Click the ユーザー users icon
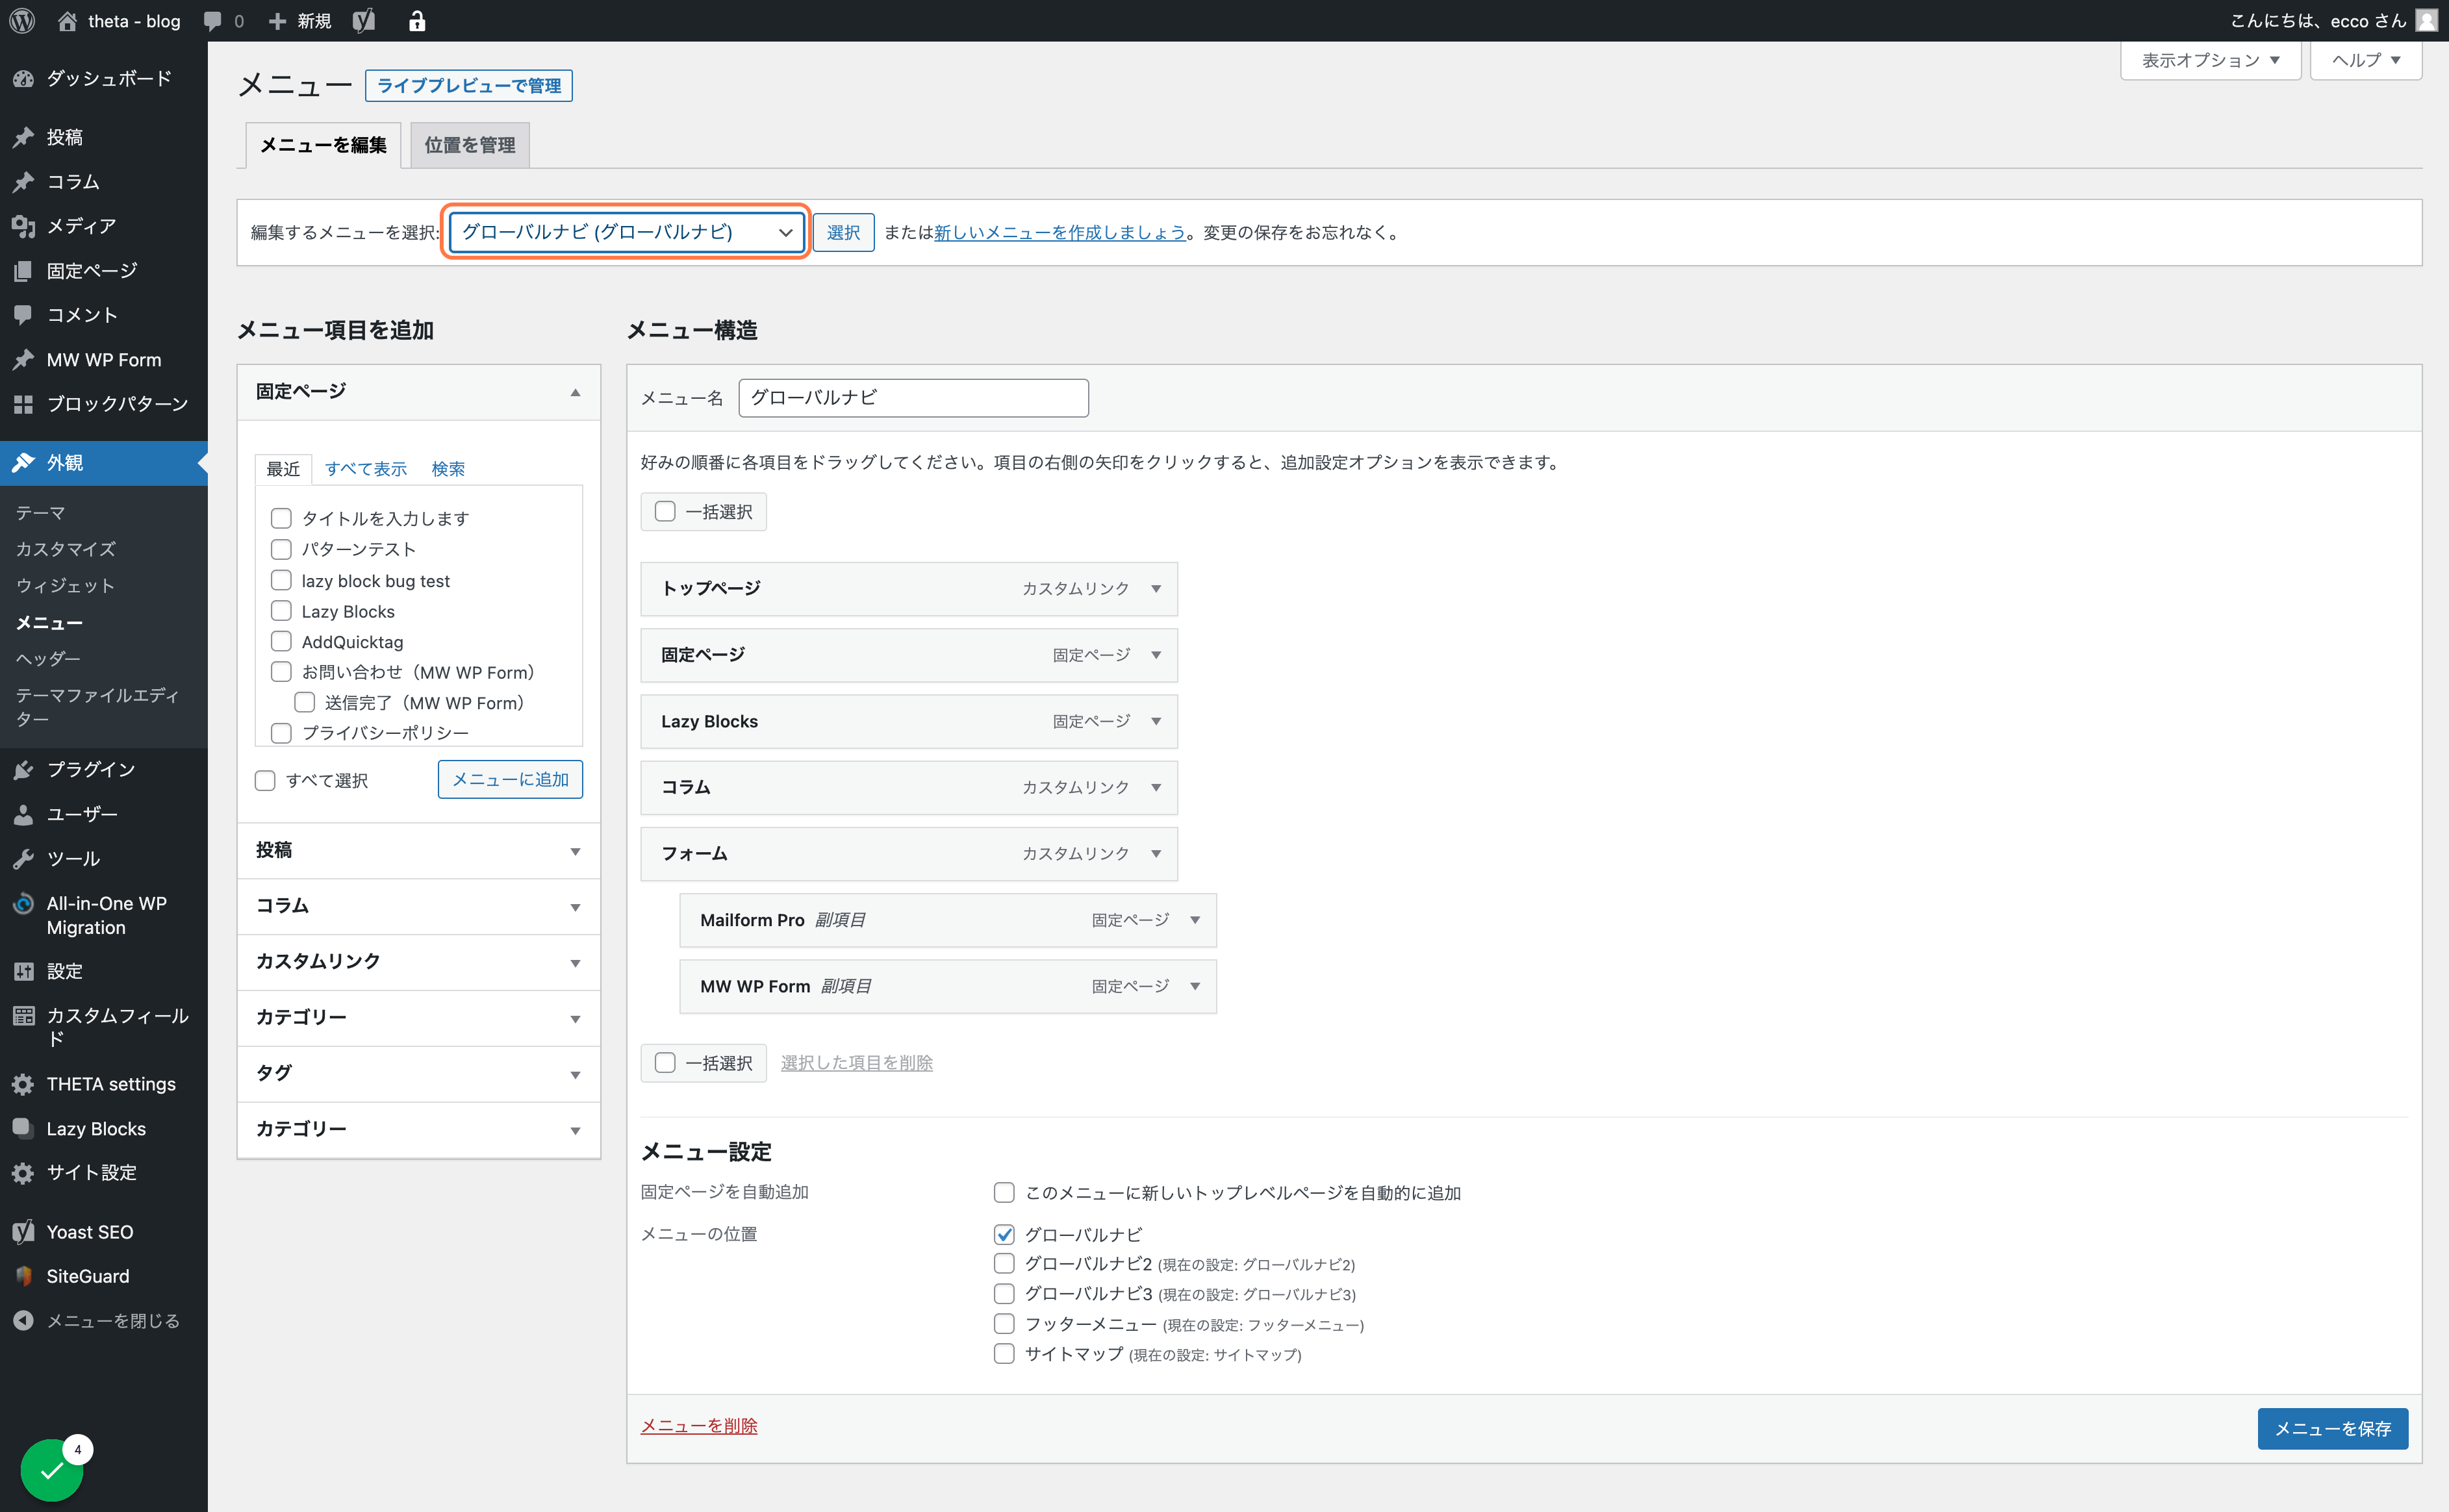The height and width of the screenshot is (1512, 2449). pyautogui.click(x=23, y=814)
